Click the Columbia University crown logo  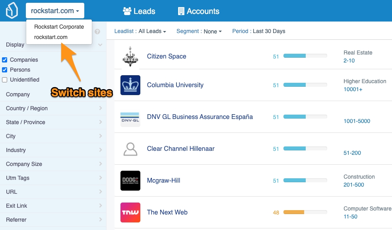130,85
